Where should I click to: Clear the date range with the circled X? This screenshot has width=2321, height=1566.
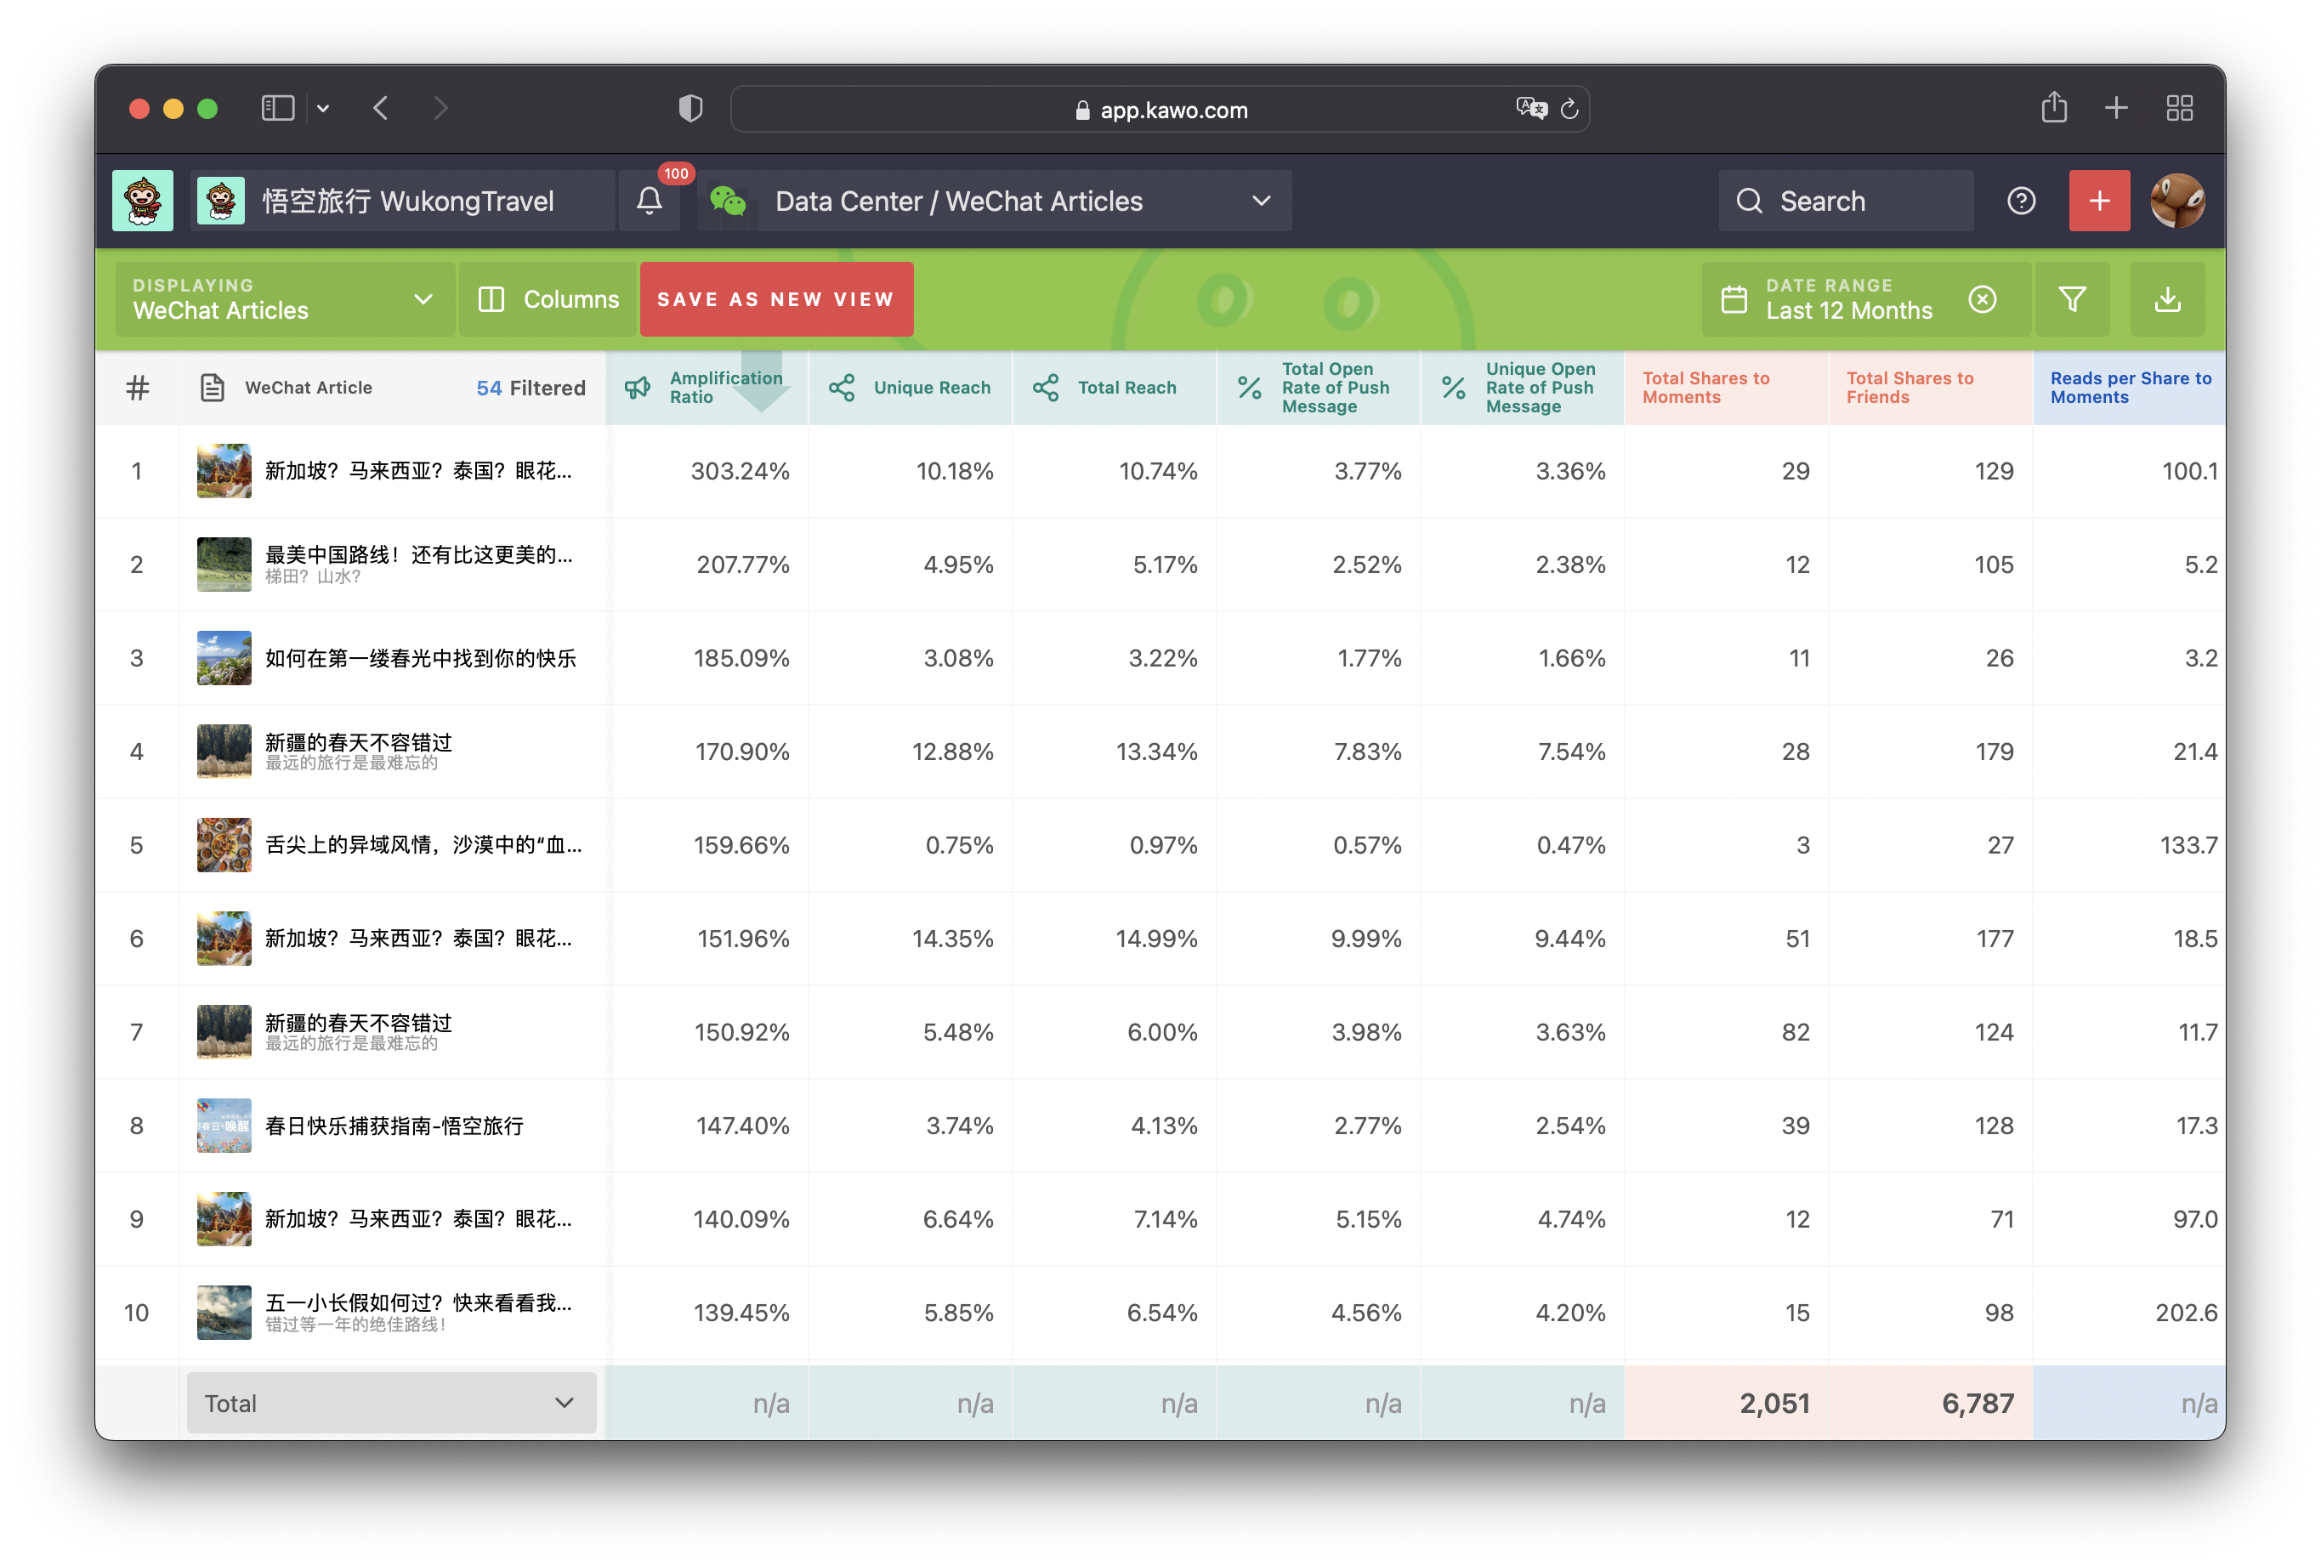tap(1983, 298)
